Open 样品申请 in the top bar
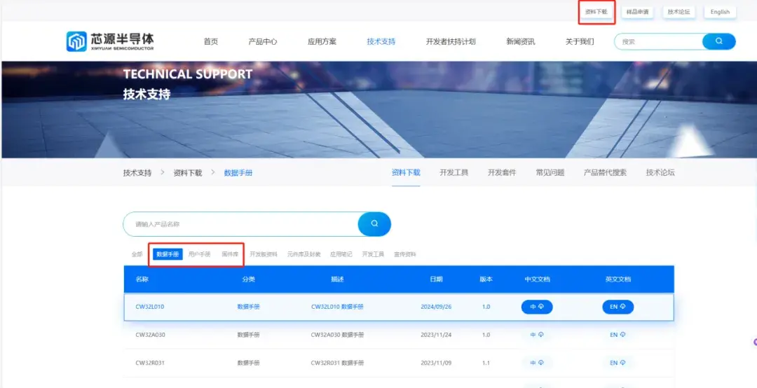The image size is (757, 388). pyautogui.click(x=637, y=12)
